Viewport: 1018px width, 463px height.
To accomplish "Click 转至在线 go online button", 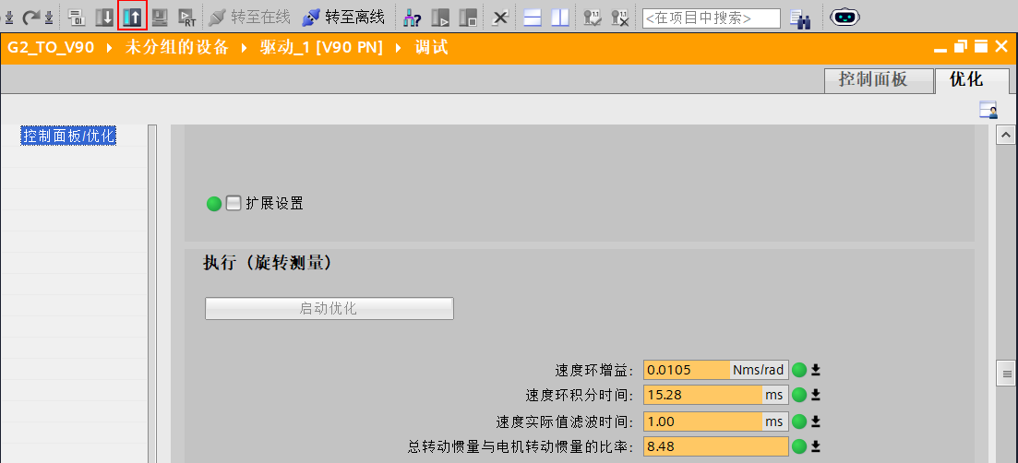I will pos(249,18).
